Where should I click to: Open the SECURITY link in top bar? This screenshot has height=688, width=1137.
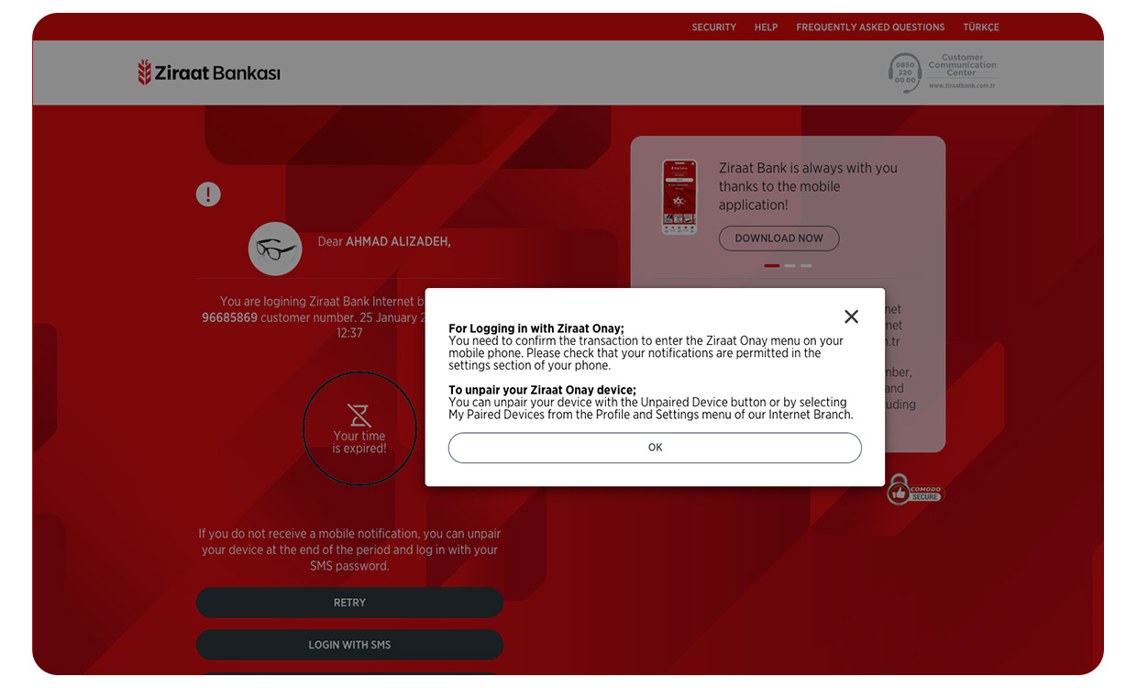[x=713, y=28]
